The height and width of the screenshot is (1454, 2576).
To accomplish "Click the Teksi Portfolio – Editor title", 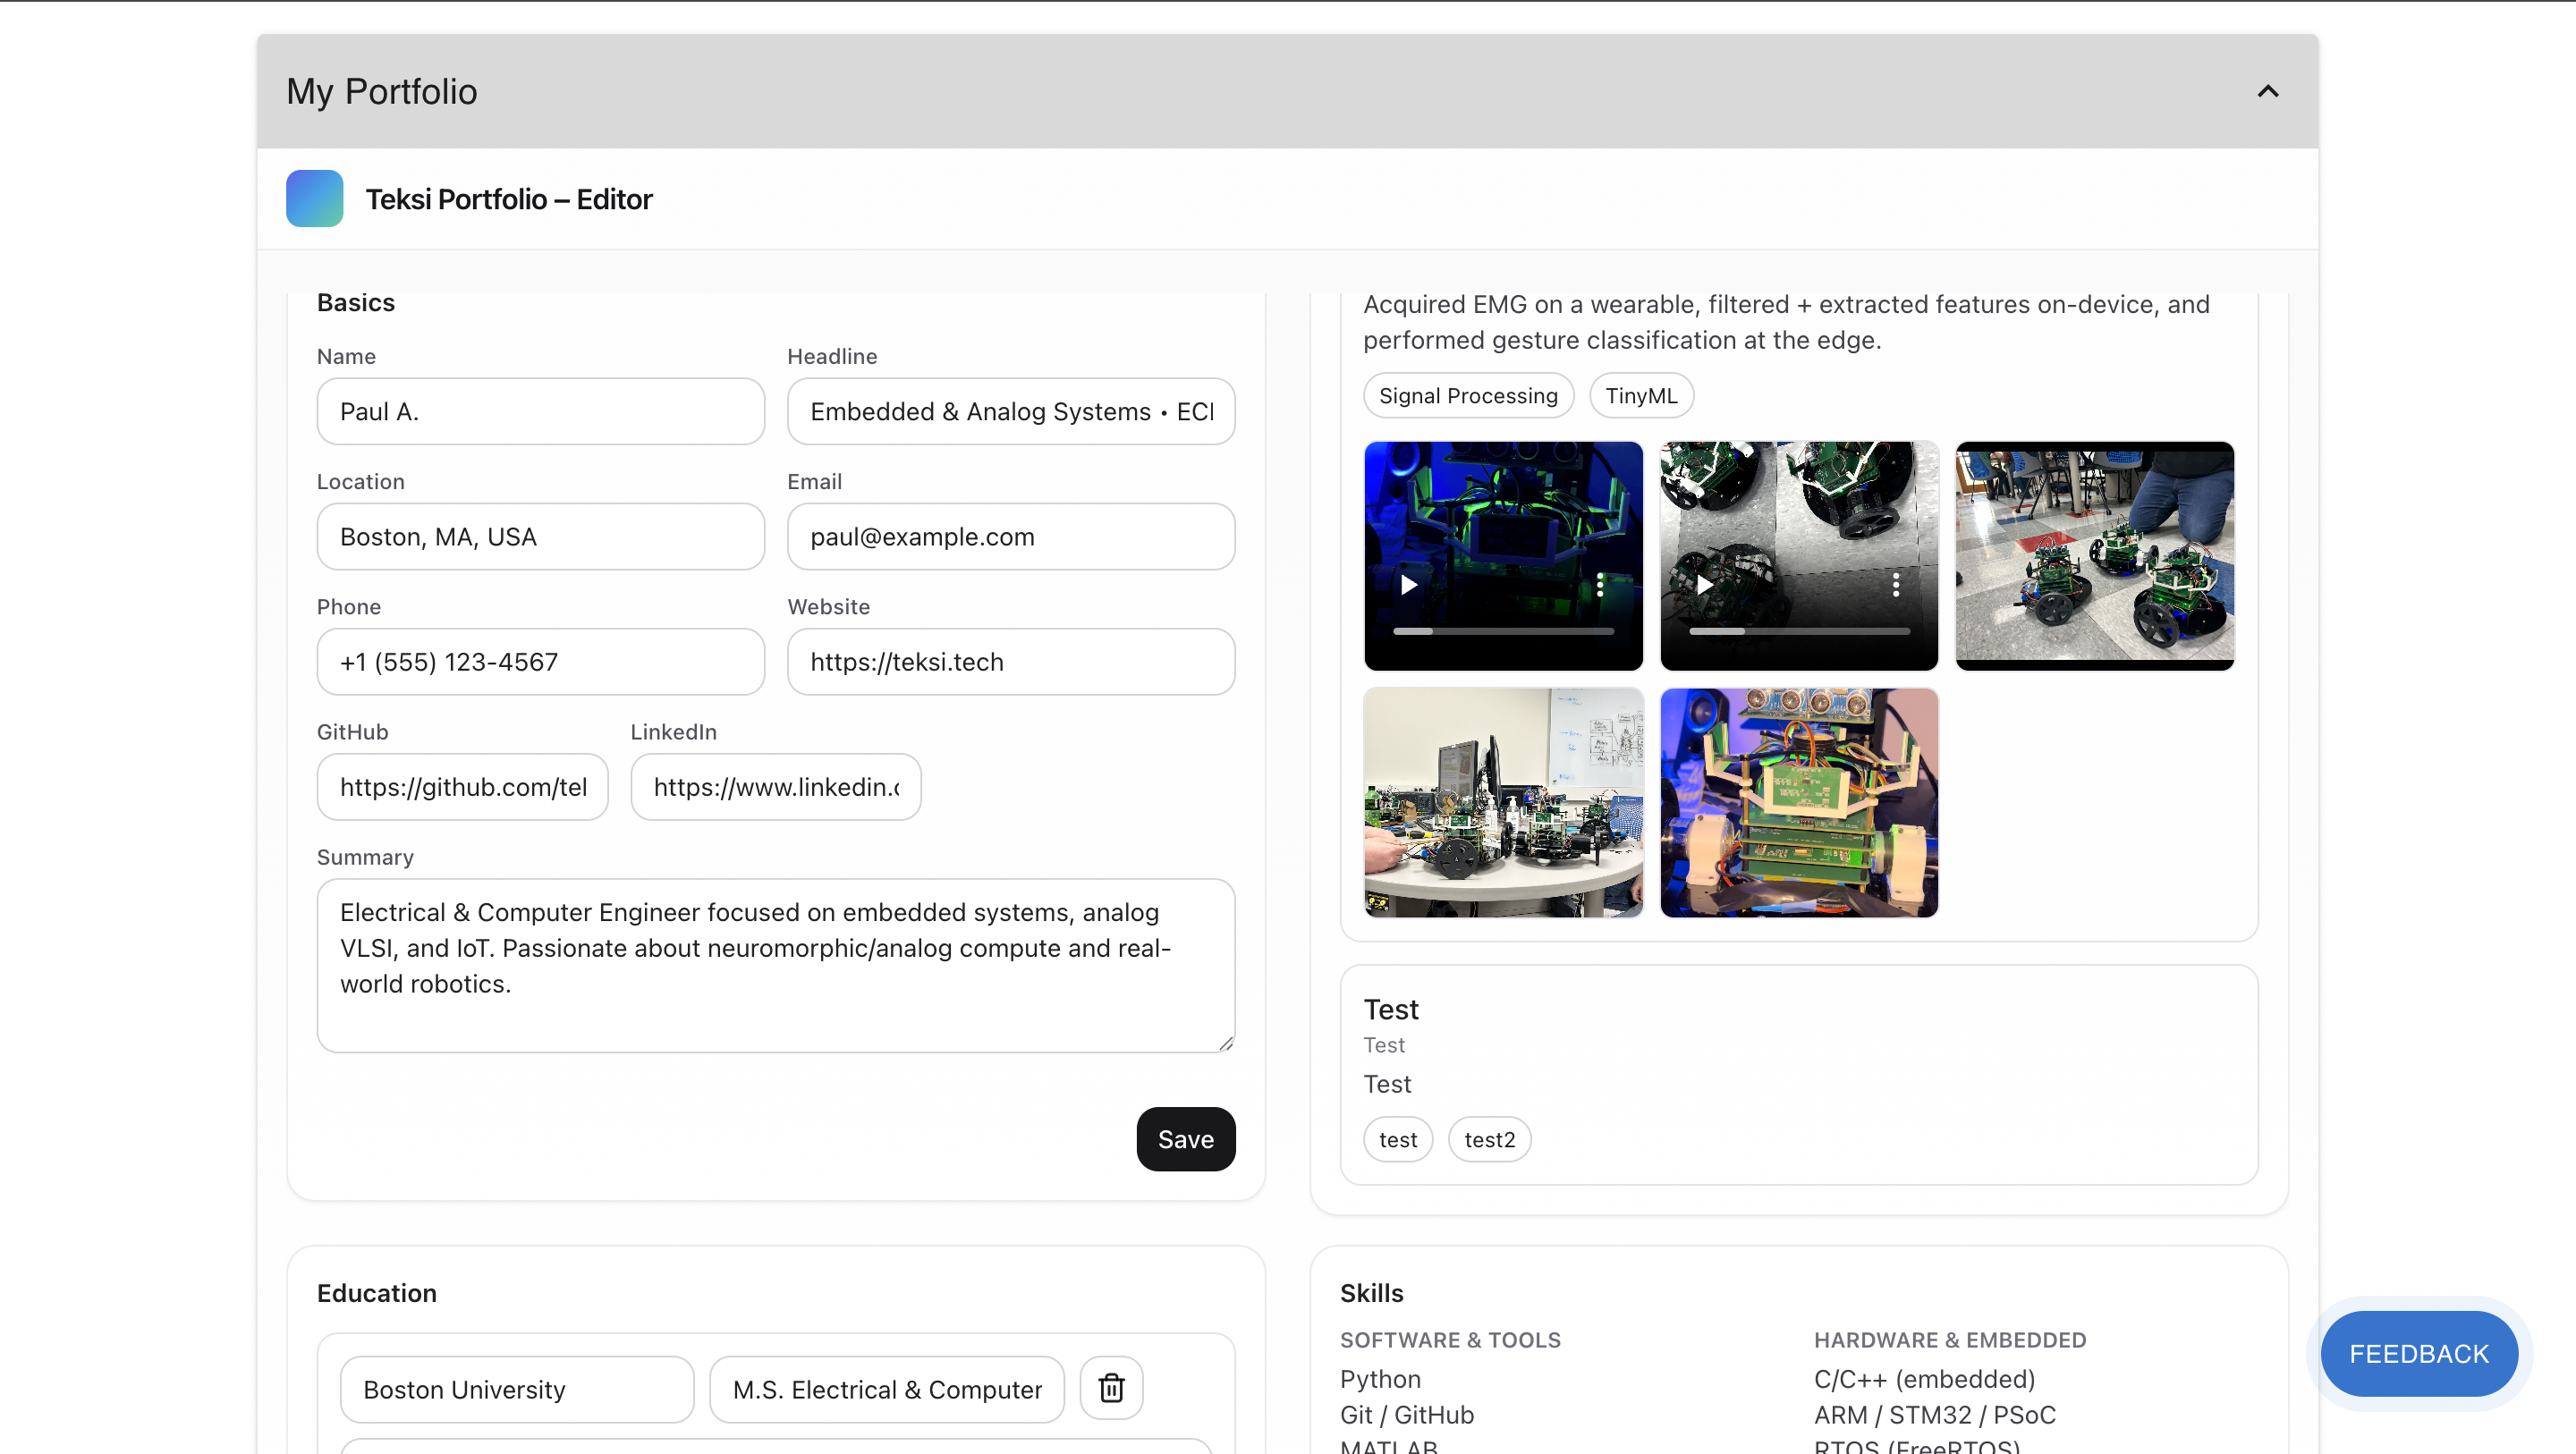I will tap(508, 199).
